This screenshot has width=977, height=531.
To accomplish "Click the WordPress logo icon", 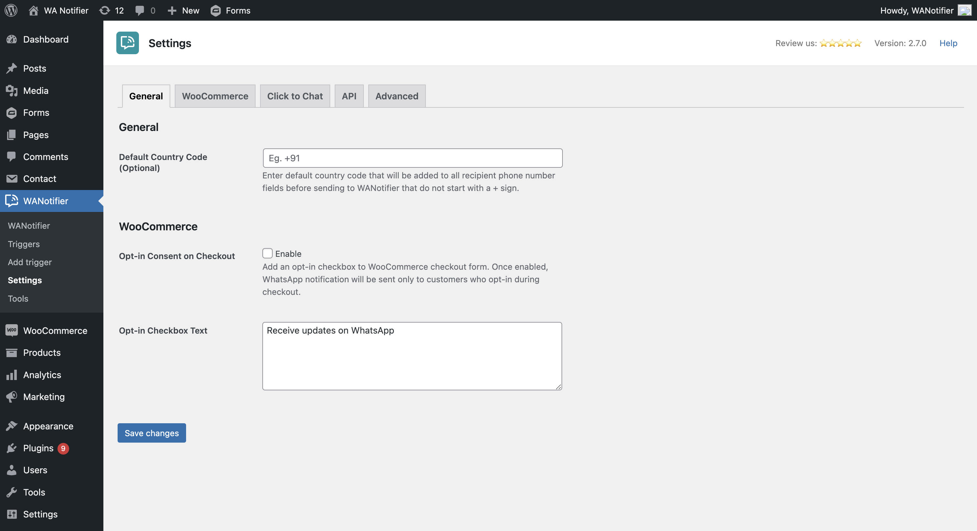I will [11, 10].
